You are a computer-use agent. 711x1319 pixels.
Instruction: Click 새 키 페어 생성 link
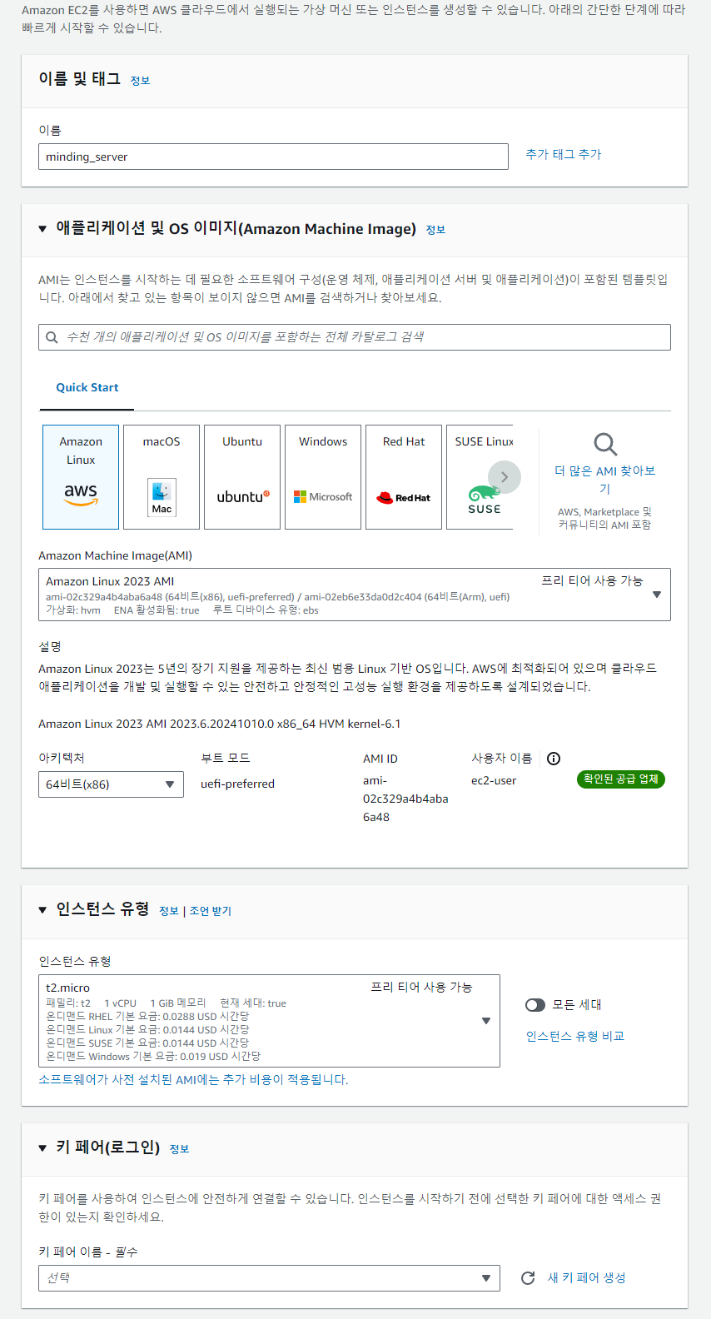(x=587, y=1278)
